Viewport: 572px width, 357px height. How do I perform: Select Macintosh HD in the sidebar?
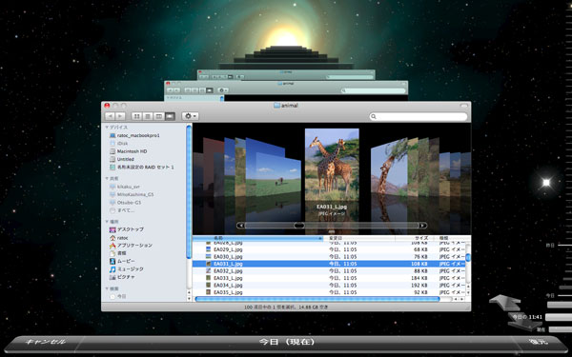pyautogui.click(x=132, y=151)
